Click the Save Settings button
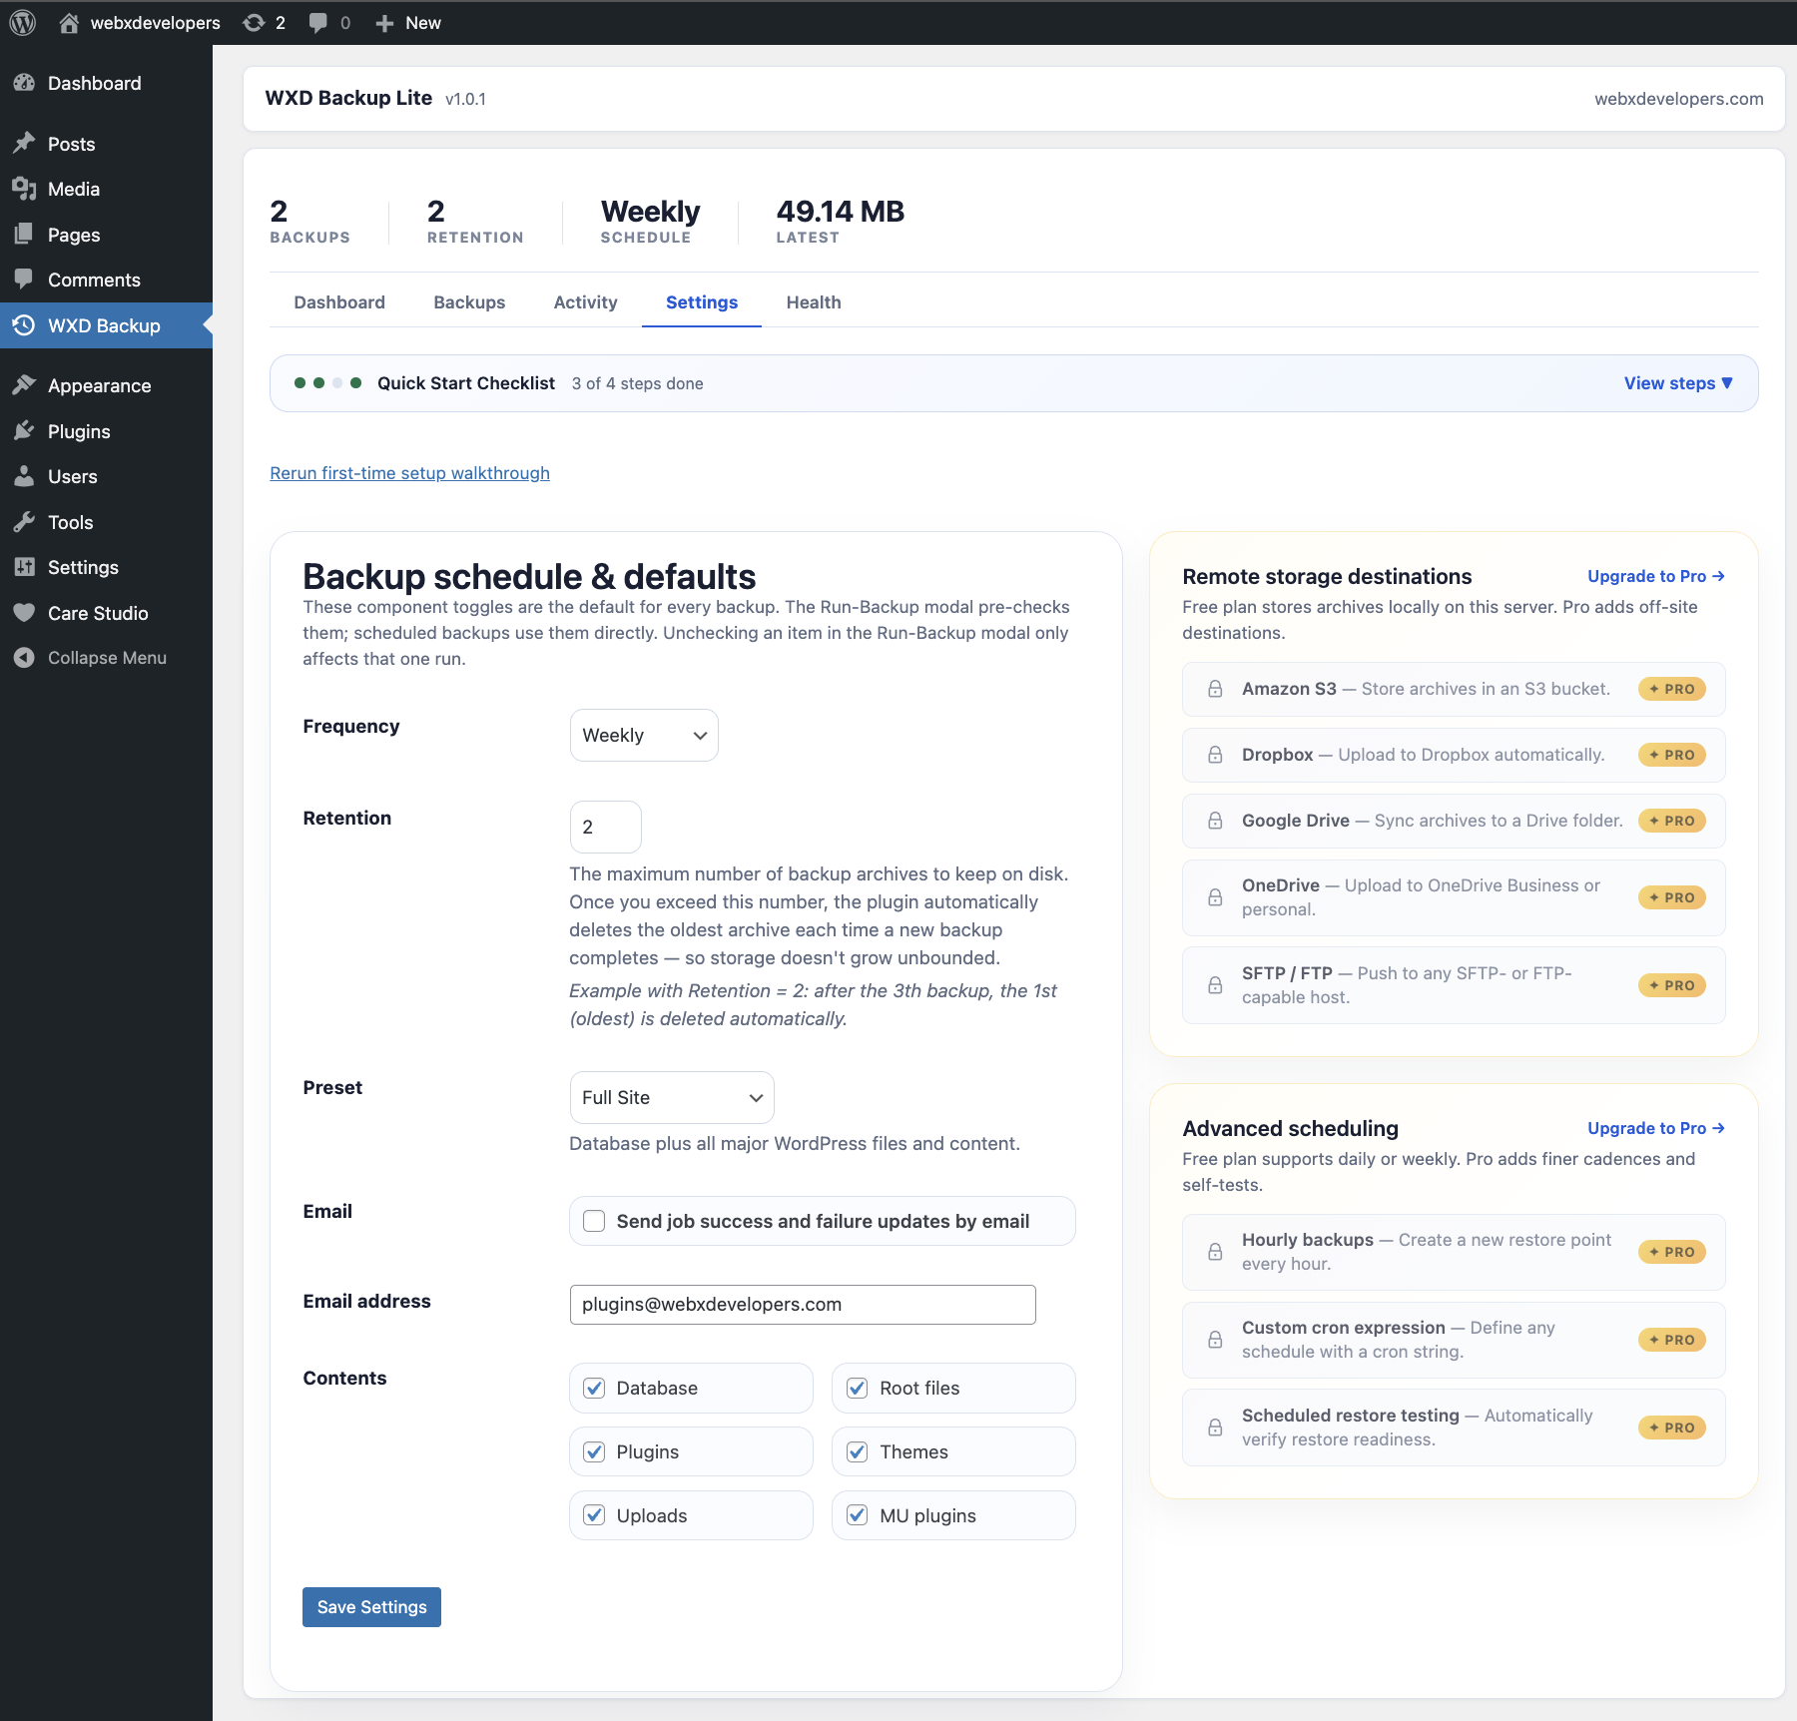1797x1721 pixels. (371, 1607)
